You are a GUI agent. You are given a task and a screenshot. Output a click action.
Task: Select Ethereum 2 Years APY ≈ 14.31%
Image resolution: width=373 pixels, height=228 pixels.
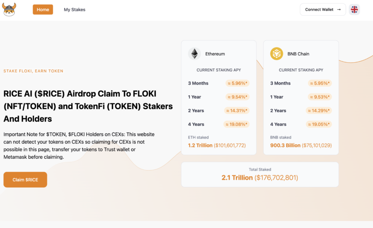click(x=237, y=110)
